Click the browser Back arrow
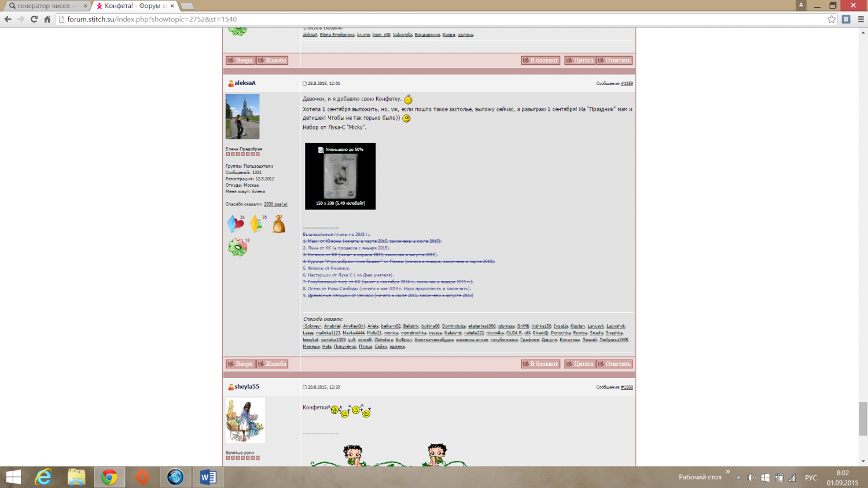Viewport: 868px width, 488px height. (8, 19)
